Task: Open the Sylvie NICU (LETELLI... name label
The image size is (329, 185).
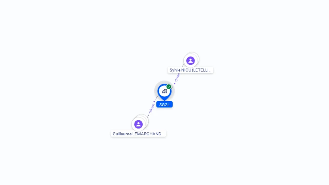Action: coord(191,70)
